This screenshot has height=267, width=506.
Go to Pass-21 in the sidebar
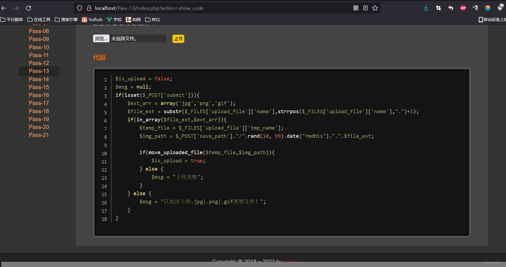pyautogui.click(x=39, y=135)
